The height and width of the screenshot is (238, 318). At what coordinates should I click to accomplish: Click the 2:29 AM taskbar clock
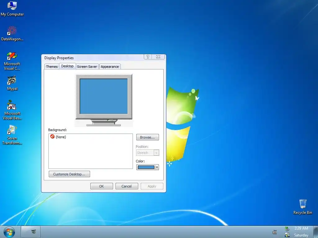[x=301, y=228]
